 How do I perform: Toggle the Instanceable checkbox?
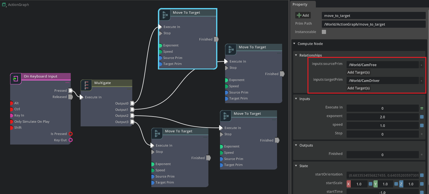[324, 32]
